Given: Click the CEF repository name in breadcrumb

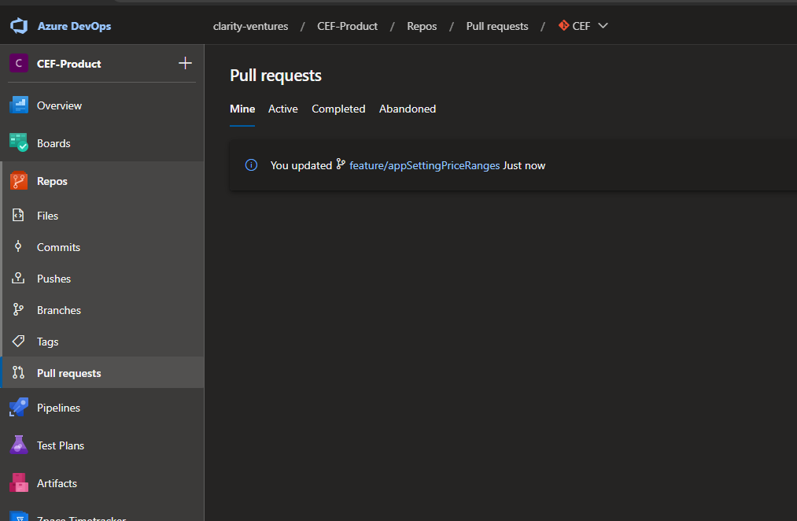Looking at the screenshot, I should (581, 26).
